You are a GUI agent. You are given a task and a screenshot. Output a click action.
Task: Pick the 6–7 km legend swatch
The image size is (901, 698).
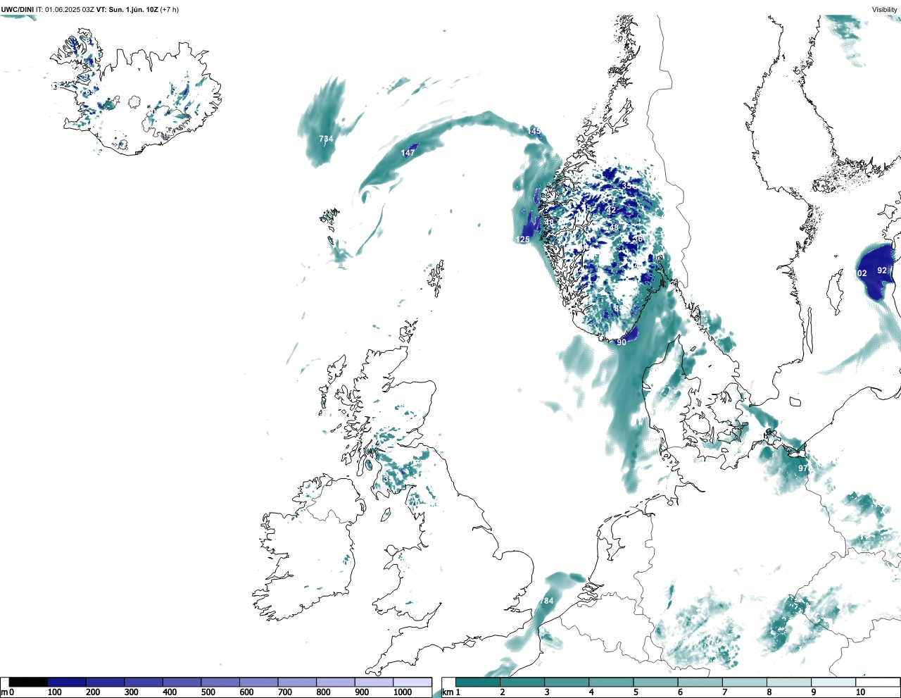click(700, 682)
